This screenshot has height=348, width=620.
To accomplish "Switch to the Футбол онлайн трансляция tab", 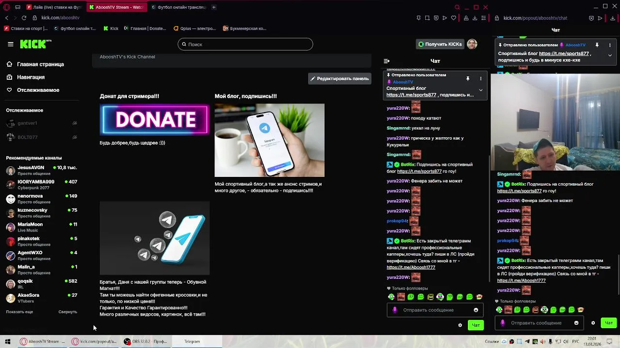I will [178, 7].
